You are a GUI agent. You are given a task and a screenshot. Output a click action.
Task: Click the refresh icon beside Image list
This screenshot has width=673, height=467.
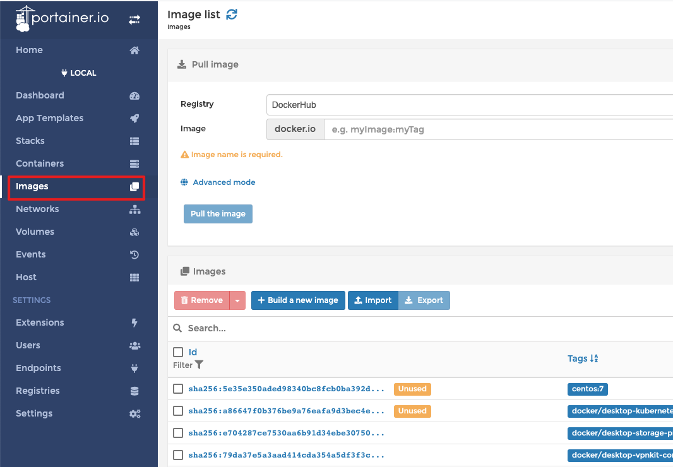click(x=232, y=15)
